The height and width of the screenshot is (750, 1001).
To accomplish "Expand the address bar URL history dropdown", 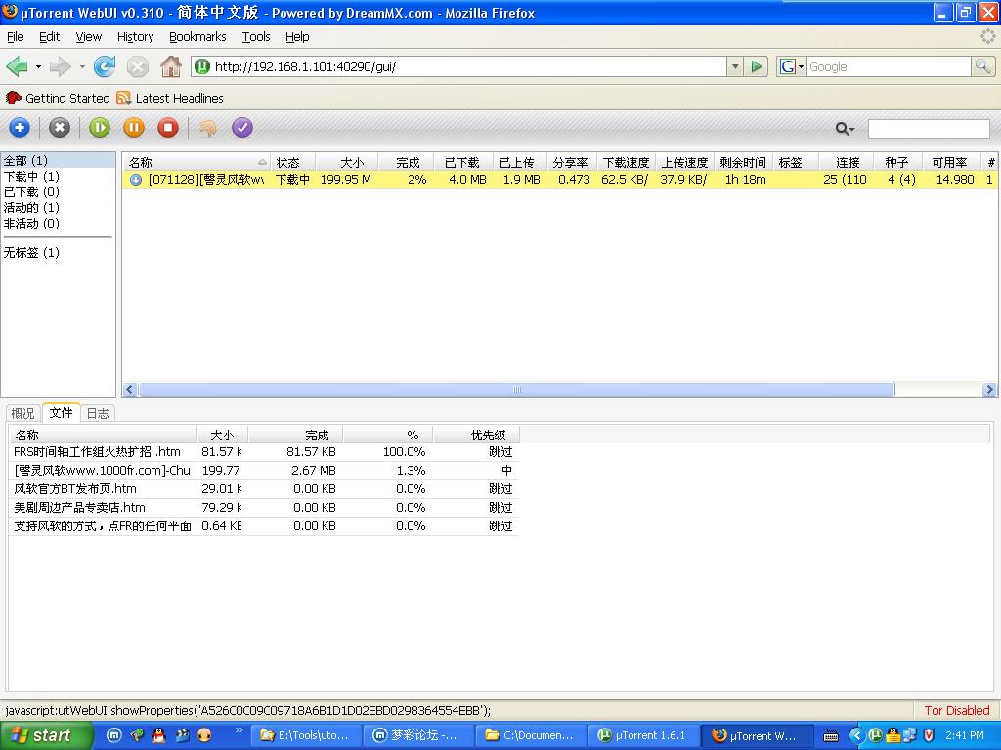I will (735, 66).
